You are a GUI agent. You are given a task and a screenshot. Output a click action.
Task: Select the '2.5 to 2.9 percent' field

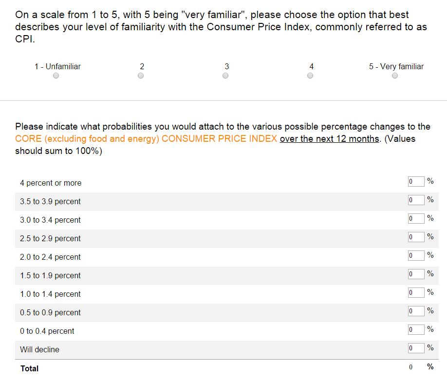(416, 237)
